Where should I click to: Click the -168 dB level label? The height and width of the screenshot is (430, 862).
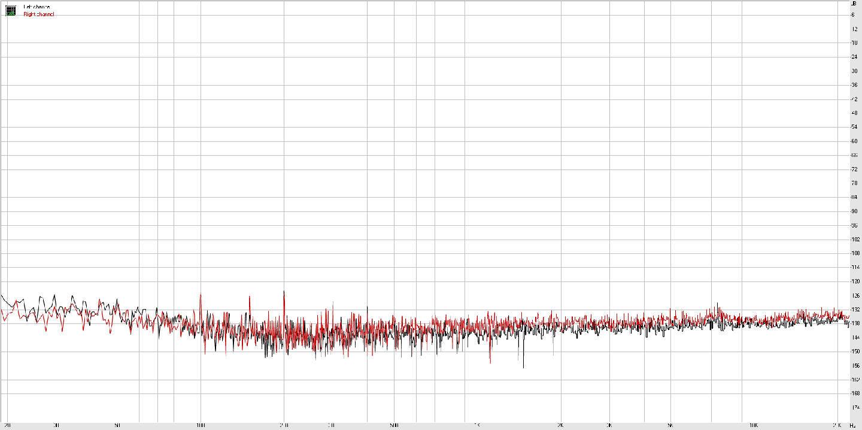854,393
